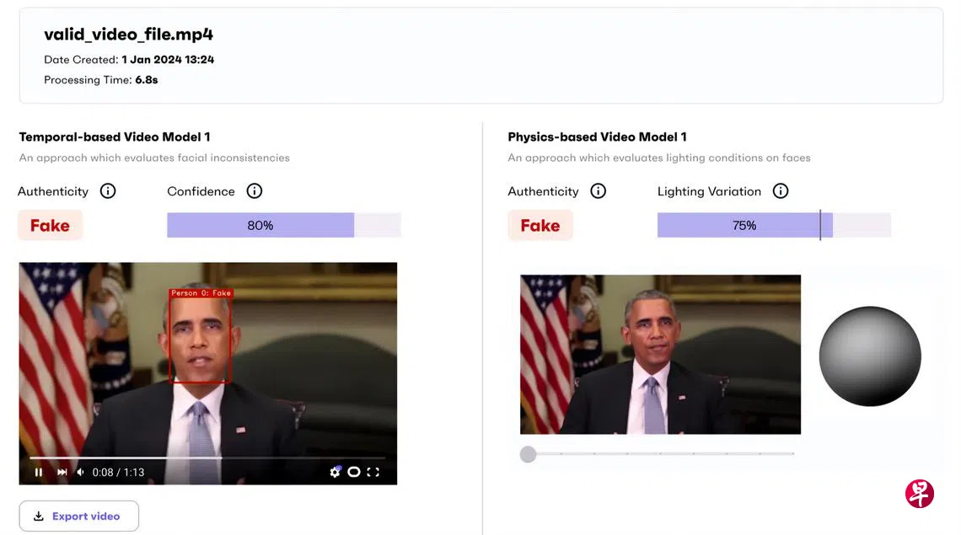
Task: Mute the video volume icon
Action: tap(80, 472)
